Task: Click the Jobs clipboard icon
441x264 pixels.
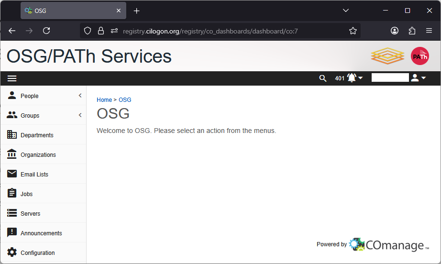Action: click(x=12, y=193)
